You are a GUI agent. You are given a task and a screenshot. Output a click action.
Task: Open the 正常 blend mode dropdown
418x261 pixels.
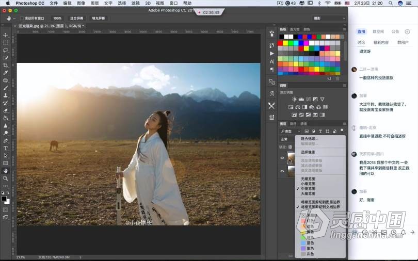pyautogui.click(x=287, y=139)
